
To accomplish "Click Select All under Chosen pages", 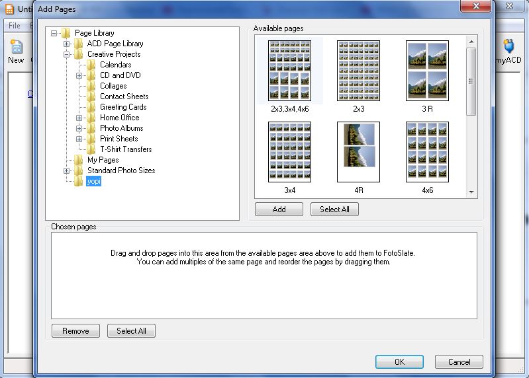I will tap(131, 331).
